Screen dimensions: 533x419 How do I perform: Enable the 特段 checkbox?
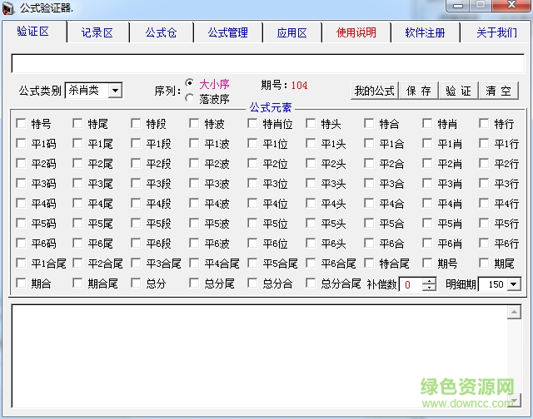pyautogui.click(x=136, y=124)
